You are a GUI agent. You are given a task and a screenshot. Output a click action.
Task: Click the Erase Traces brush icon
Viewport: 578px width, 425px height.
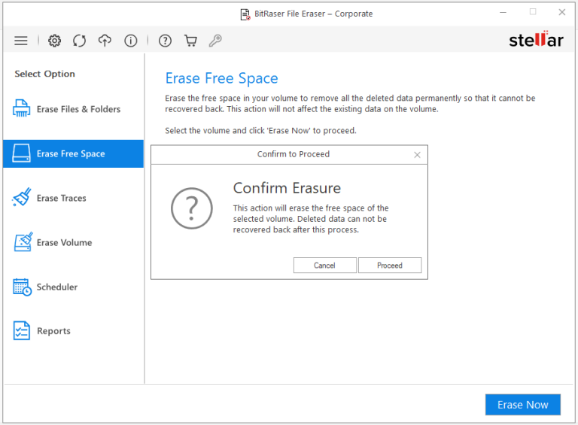pos(21,197)
